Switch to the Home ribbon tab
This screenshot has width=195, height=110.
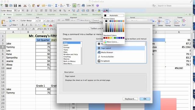[x=8, y=14]
